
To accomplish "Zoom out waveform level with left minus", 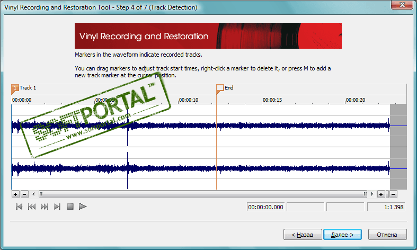I will click(24, 194).
